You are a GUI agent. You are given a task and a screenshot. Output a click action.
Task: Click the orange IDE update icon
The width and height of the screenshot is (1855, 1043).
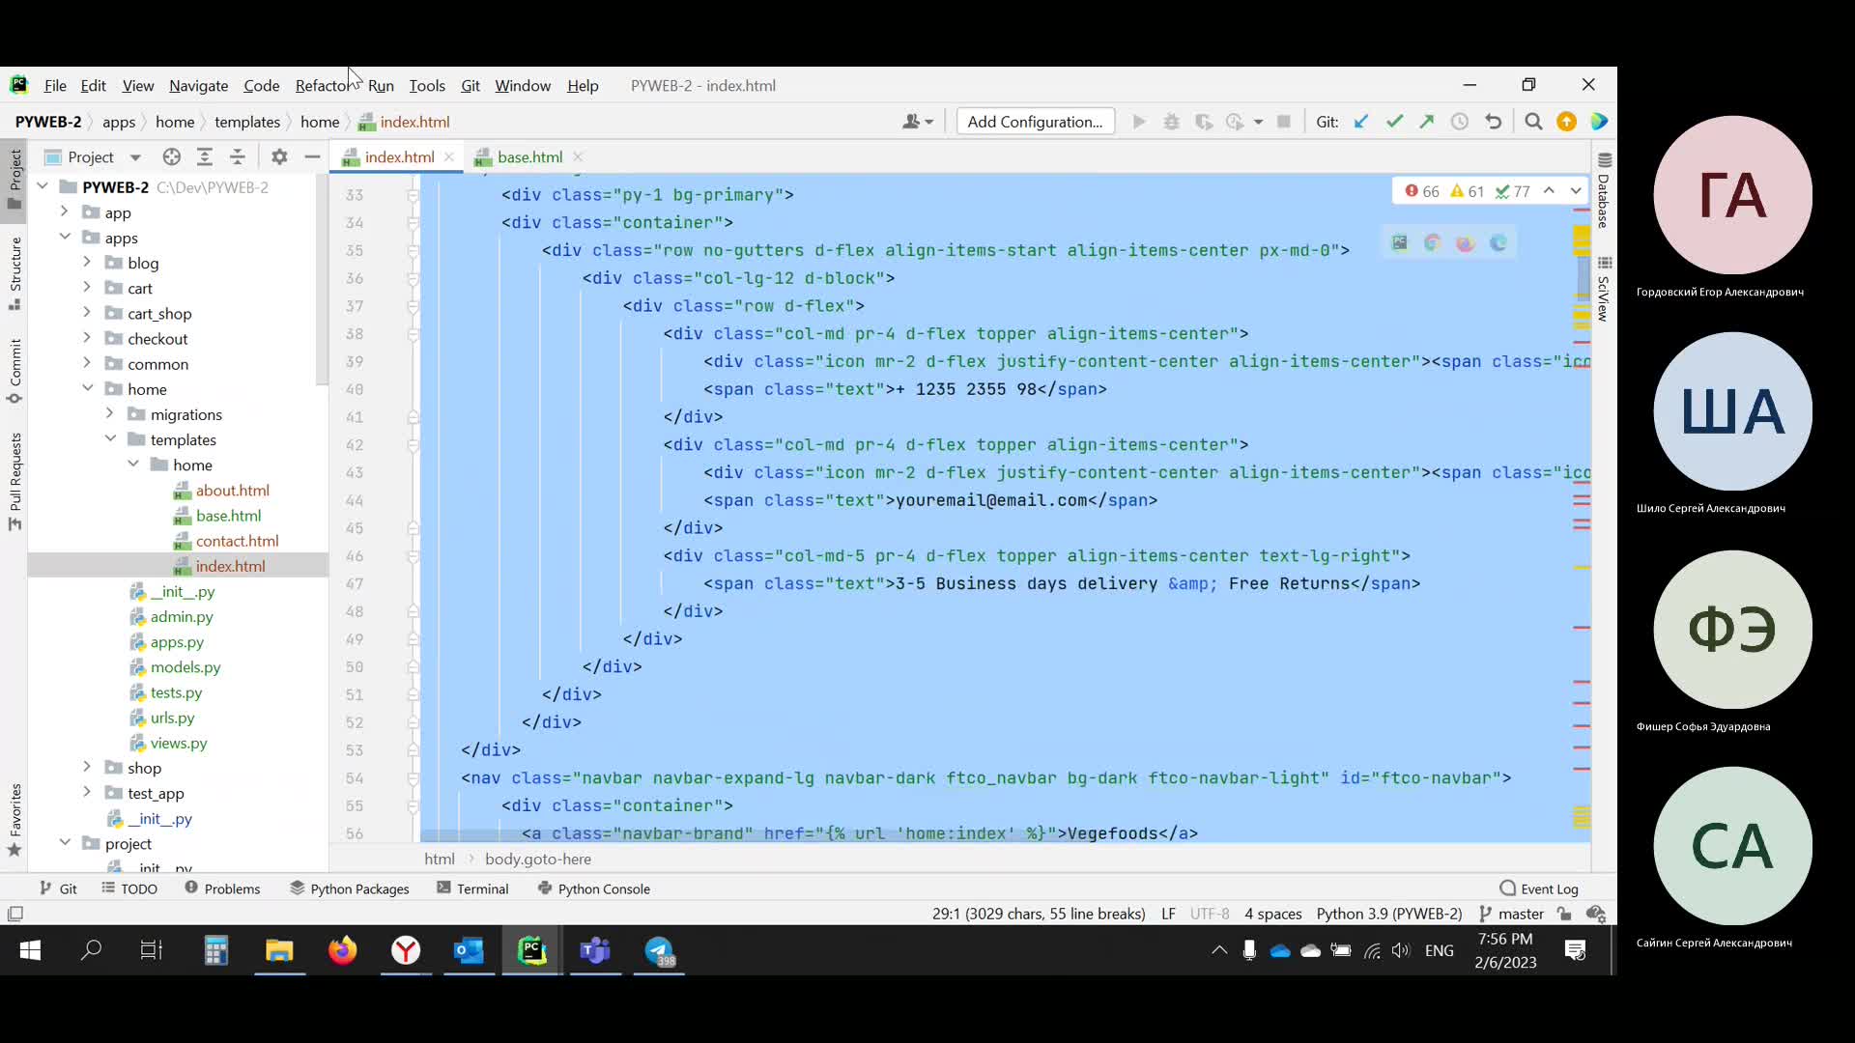[x=1566, y=122]
